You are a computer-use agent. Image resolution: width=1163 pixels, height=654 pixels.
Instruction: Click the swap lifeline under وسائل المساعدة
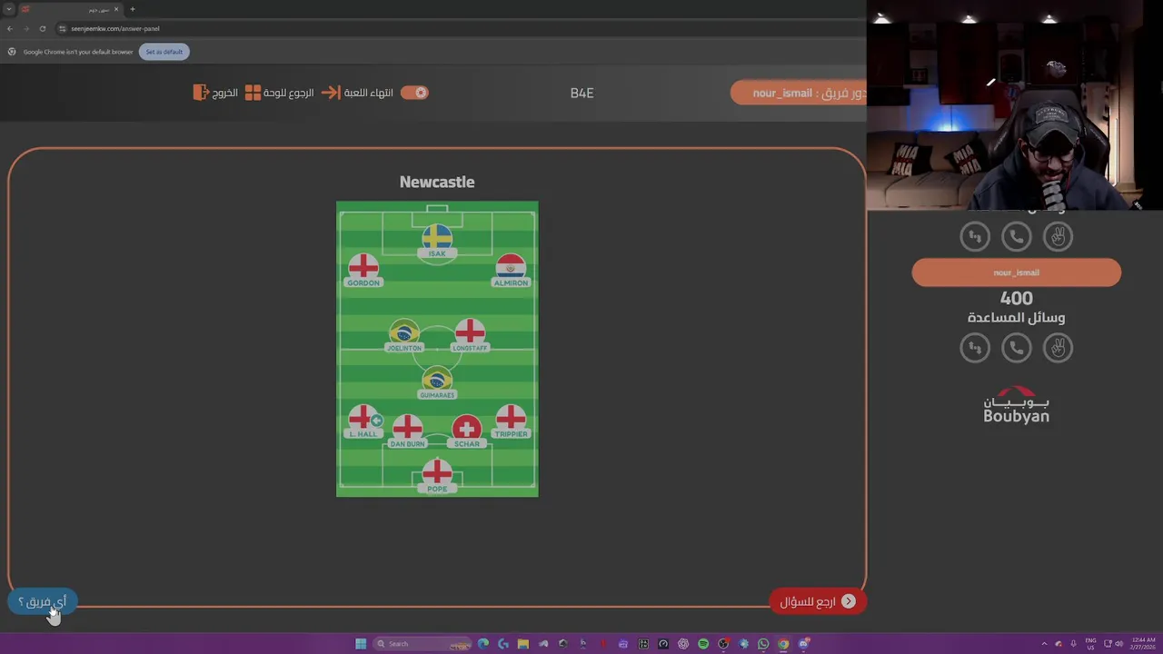[x=975, y=348]
